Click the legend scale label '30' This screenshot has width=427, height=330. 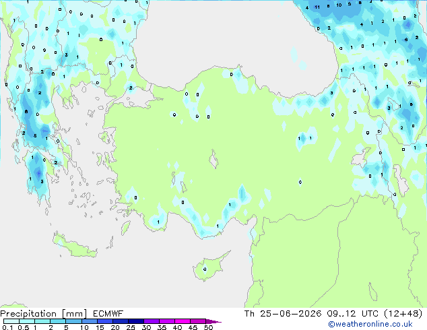point(146,327)
